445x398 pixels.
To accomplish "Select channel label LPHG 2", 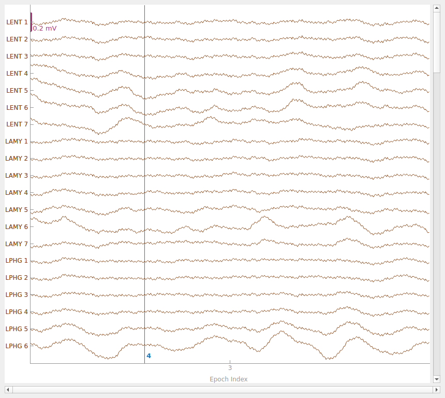I will tap(17, 277).
